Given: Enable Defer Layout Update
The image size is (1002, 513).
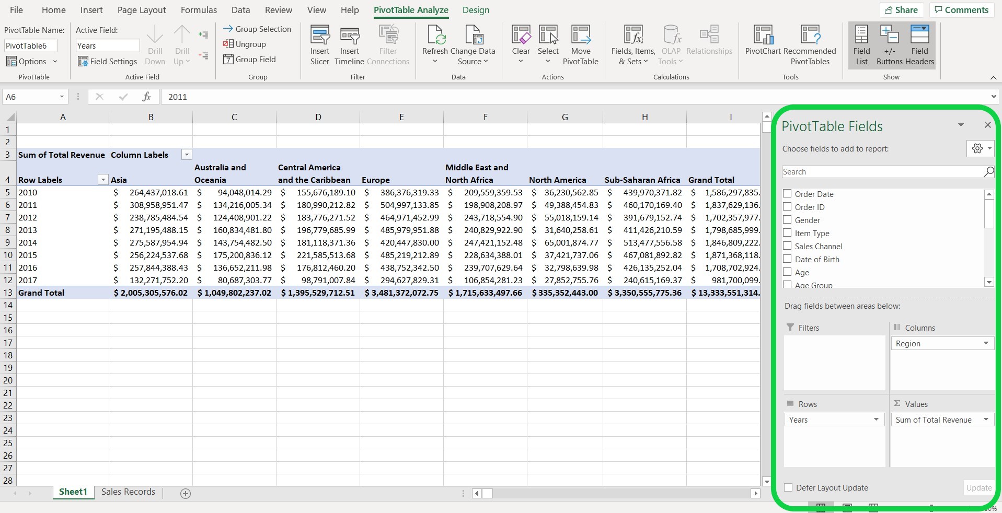Looking at the screenshot, I should pos(788,487).
